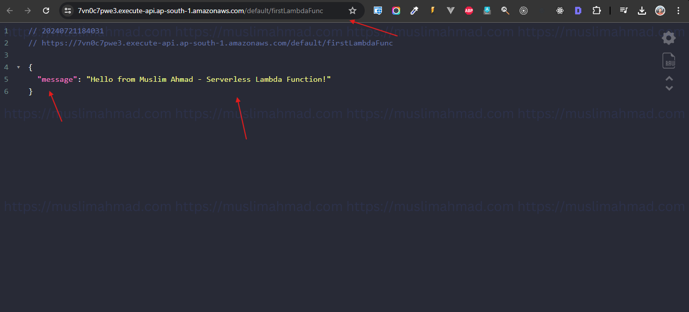
Task: Open the browser profile avatar menu
Action: coord(660,10)
